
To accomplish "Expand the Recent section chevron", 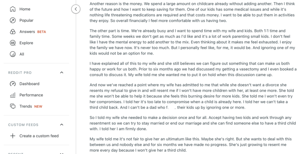I will 61,153.
